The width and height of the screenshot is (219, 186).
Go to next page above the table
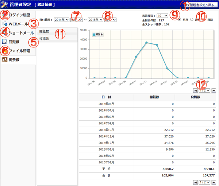(214, 90)
